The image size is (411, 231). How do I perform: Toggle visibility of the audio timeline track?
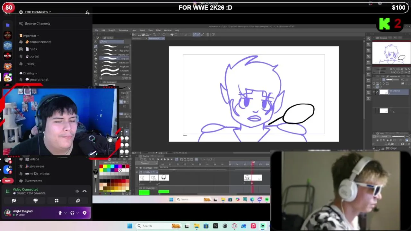coord(137,167)
